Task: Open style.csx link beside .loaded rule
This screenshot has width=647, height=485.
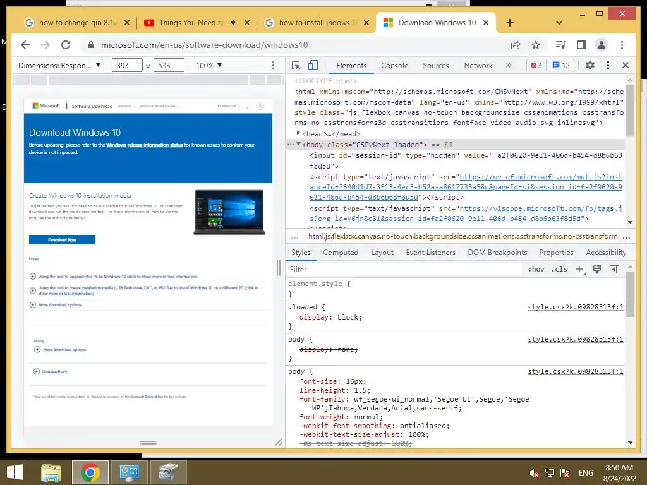Action: point(576,308)
